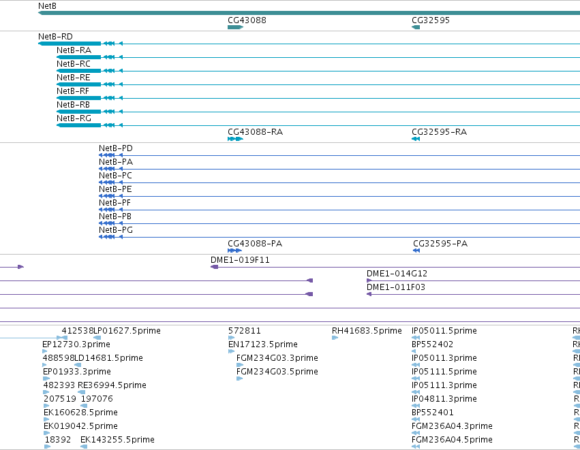
Task: Click the EK143255.5prime label
Action: 117,440
